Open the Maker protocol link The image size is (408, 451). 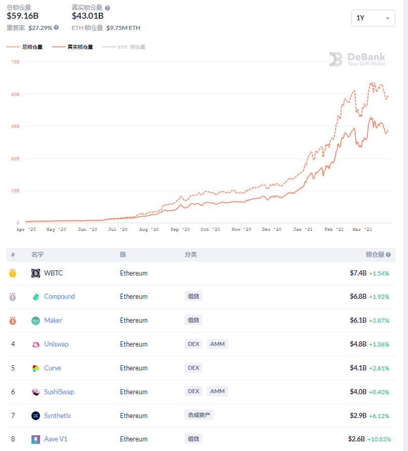[53, 321]
